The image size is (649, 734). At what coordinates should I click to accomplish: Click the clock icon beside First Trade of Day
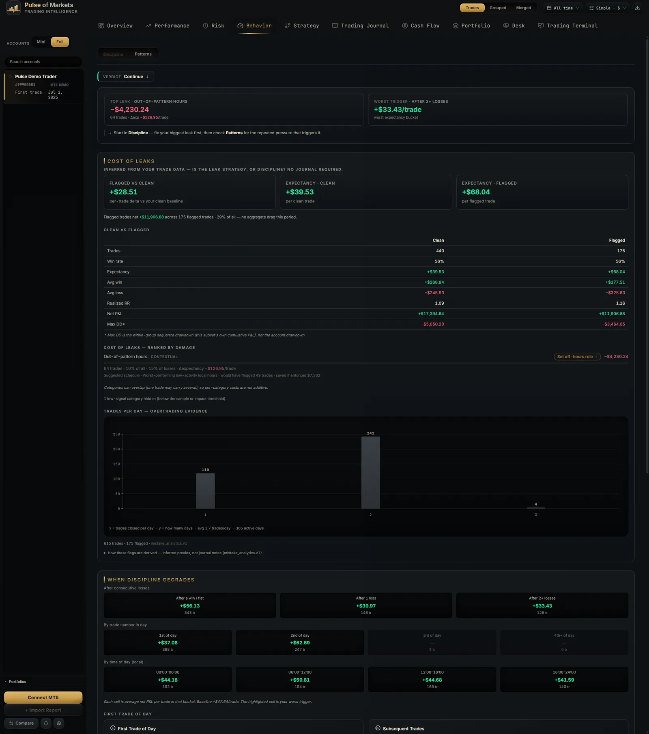[113, 728]
